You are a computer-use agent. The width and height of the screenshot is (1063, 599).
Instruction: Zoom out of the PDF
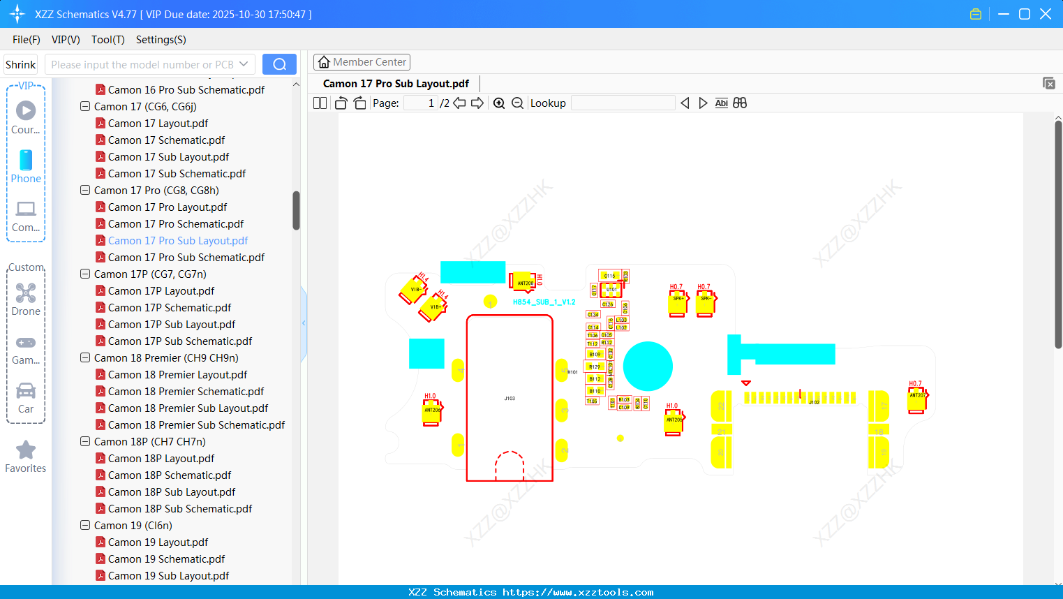click(x=517, y=103)
